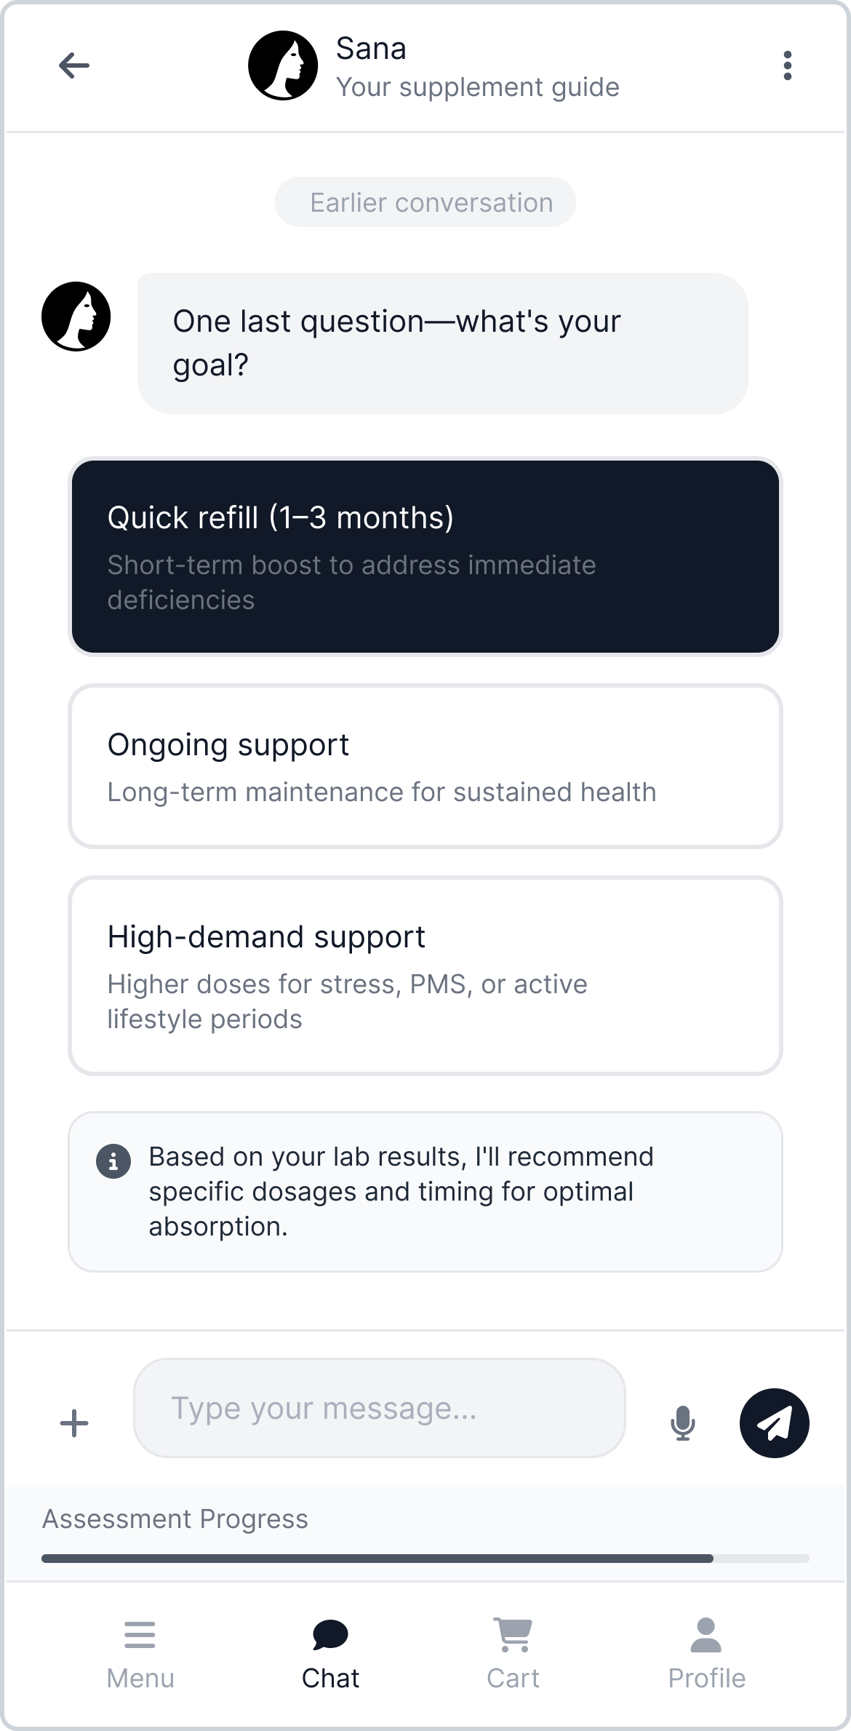Select the Quick refill (1–3 months) option

425,557
